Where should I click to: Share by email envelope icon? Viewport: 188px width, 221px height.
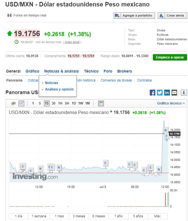[174, 92]
